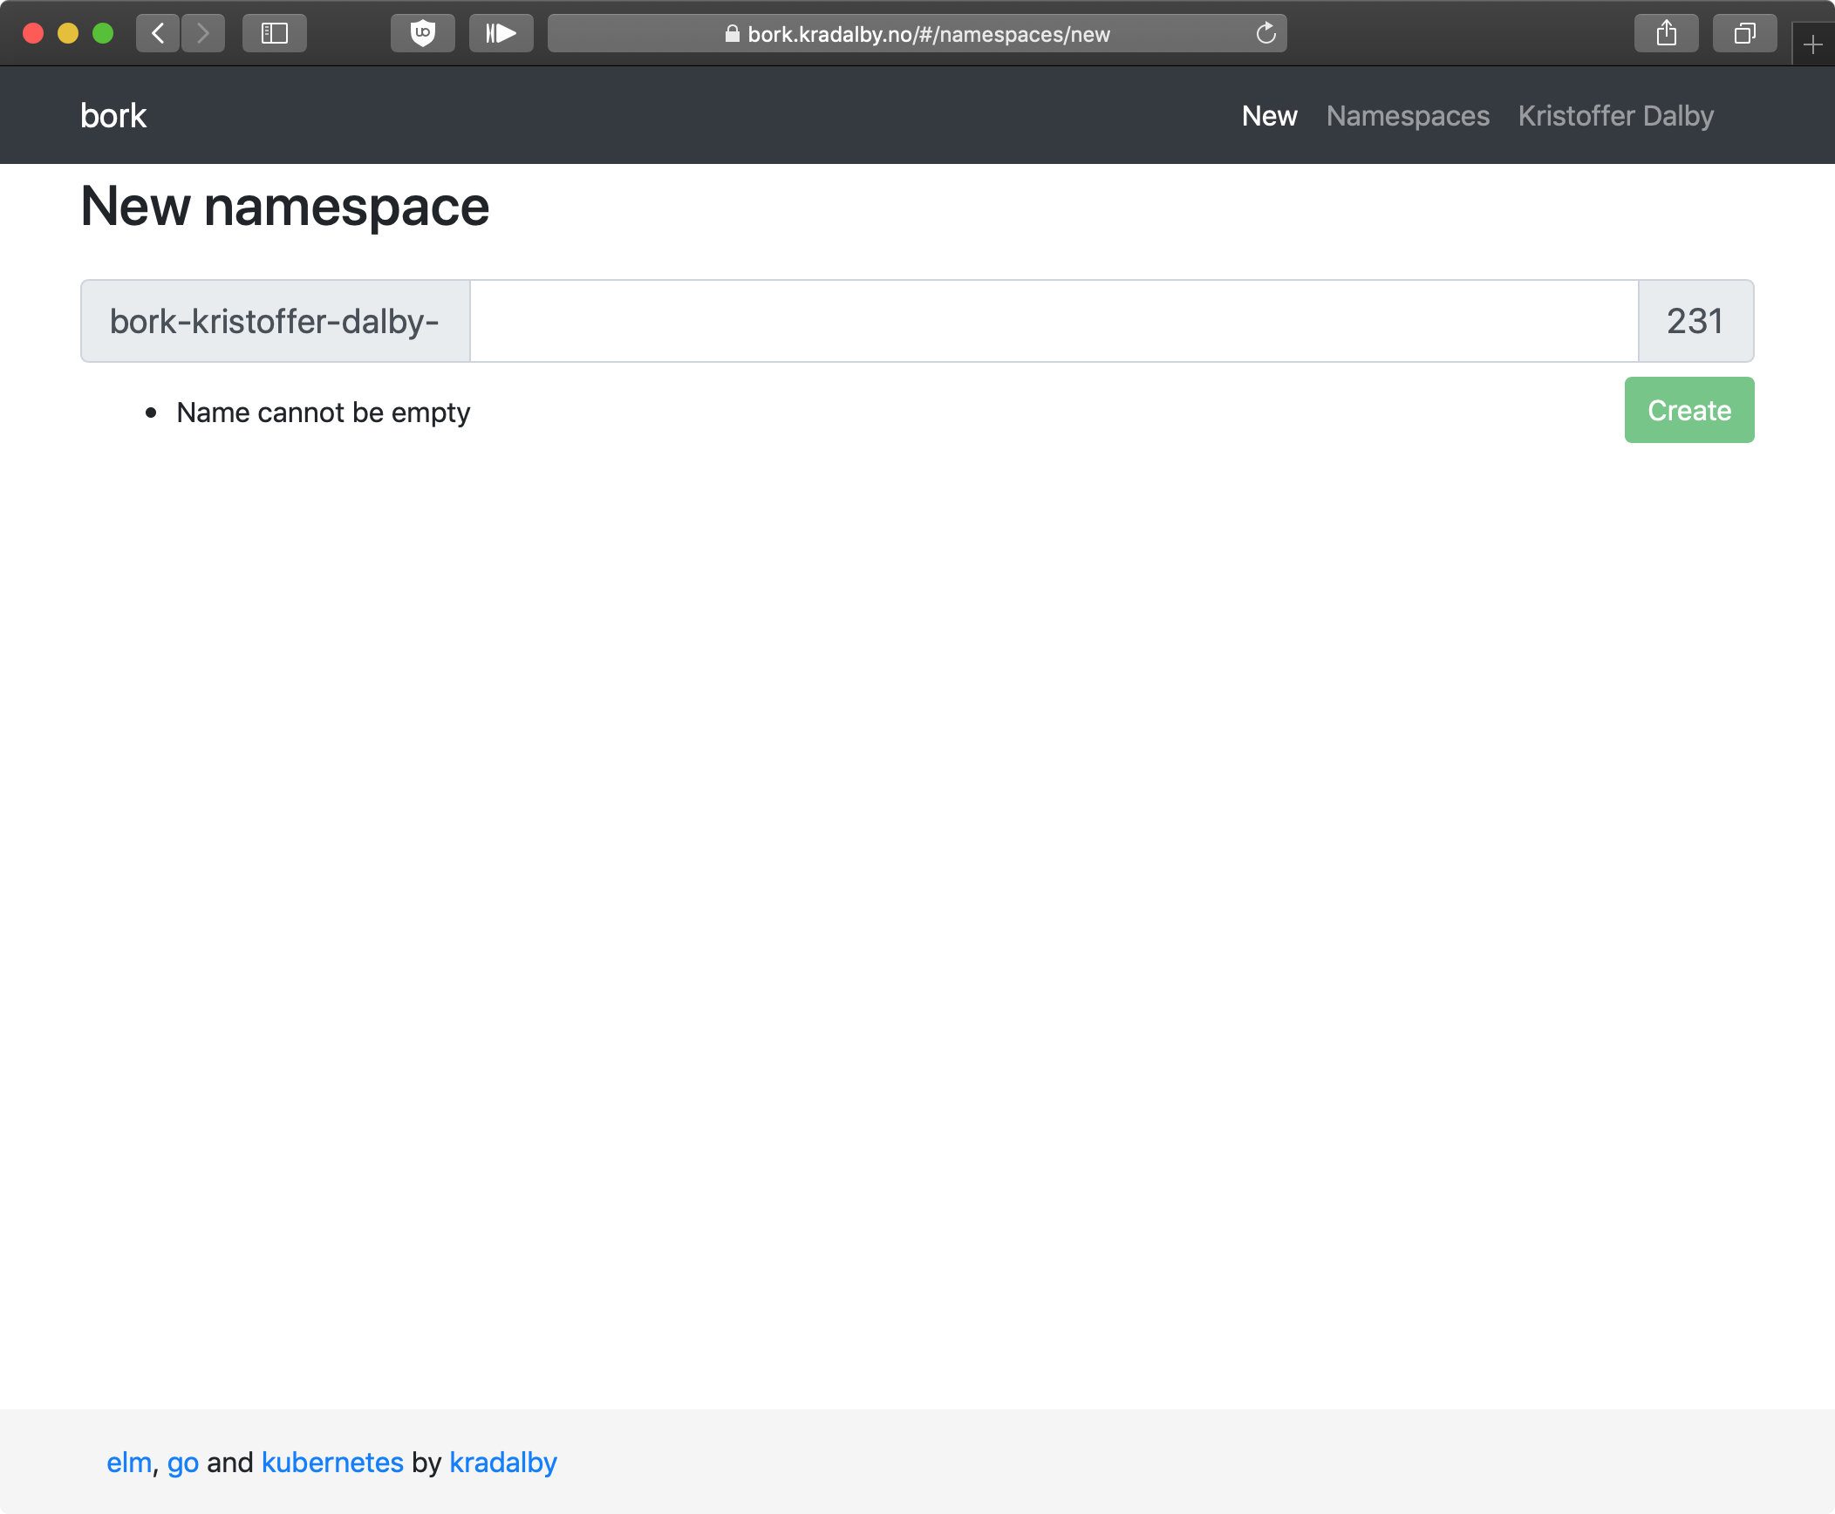Viewport: 1835px width, 1514px height.
Task: Click the Safari forward arrow button
Action: coord(203,34)
